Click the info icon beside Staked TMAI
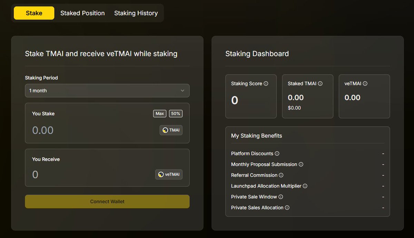Screen dimensions: 414x238 click(320, 84)
